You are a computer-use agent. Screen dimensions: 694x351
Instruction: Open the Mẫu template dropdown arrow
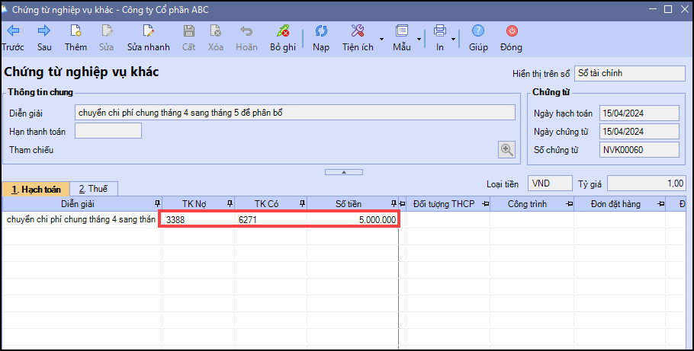coord(419,38)
